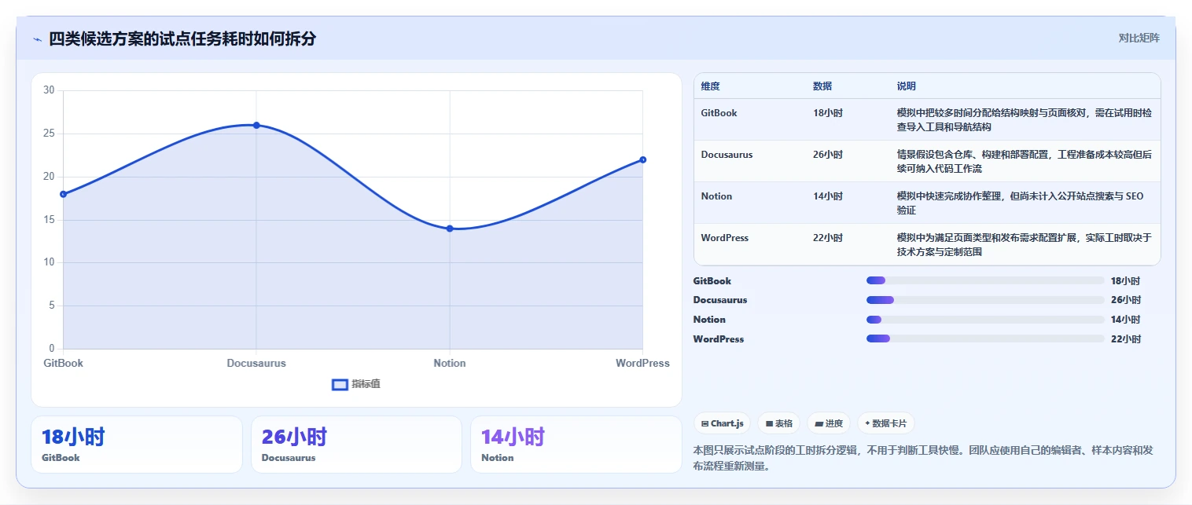Screen dimensions: 1192x505
Task: Click the Docusaurus progress bar
Action: pos(985,300)
